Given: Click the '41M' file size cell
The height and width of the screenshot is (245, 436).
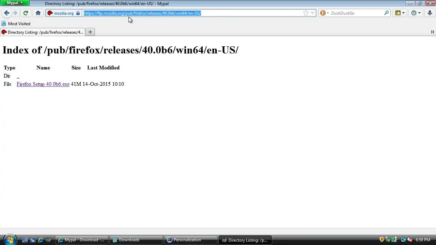Looking at the screenshot, I should tap(76, 84).
